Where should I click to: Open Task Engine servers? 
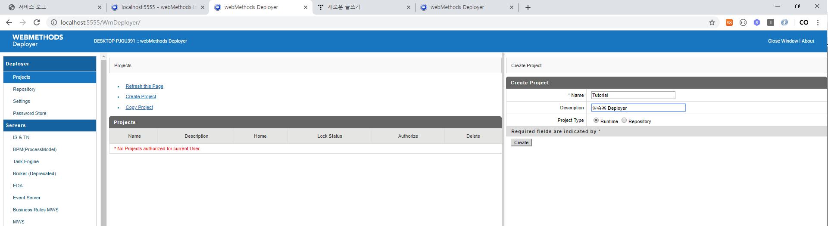click(x=26, y=161)
